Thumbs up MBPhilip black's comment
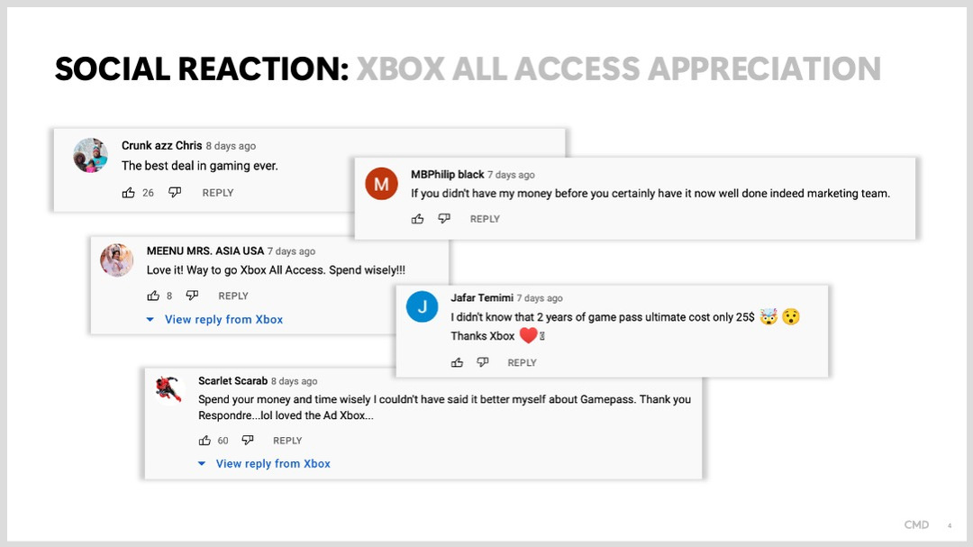The width and height of the screenshot is (973, 547). [418, 219]
